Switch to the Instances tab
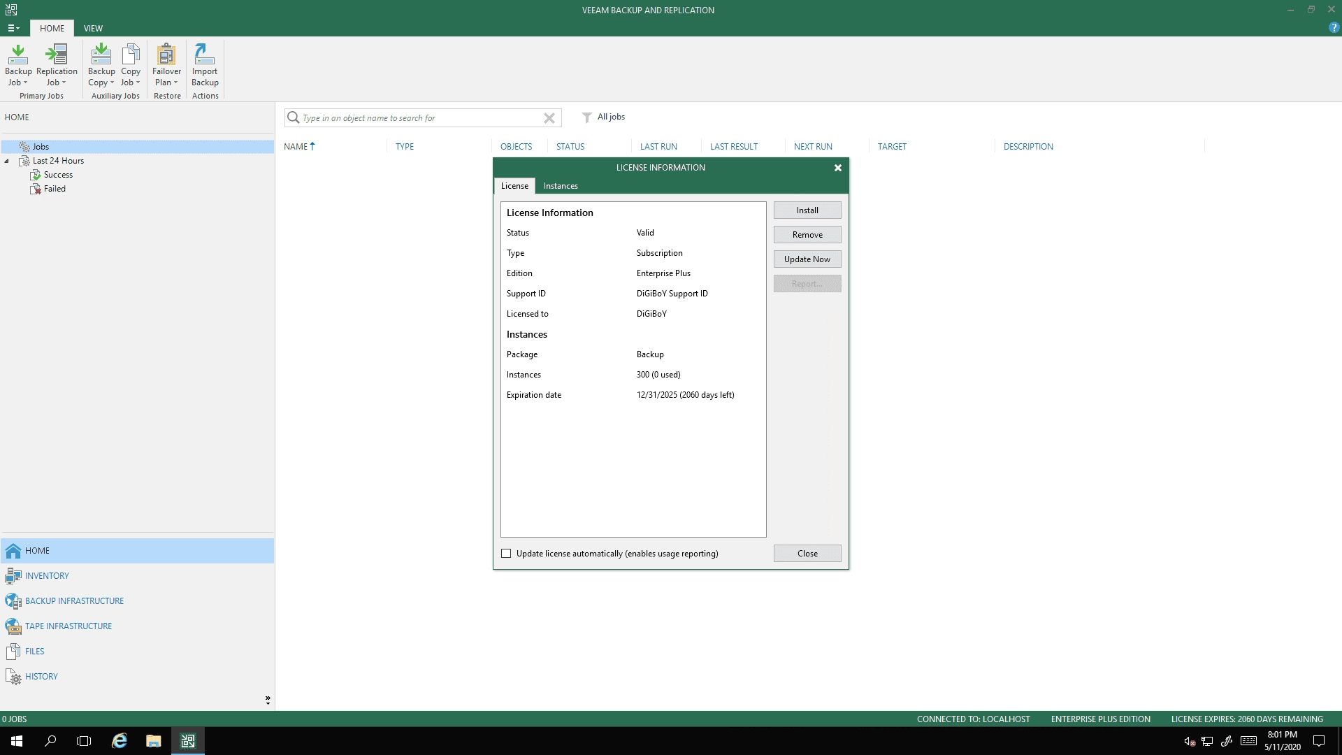The height and width of the screenshot is (755, 1342). [x=561, y=186]
